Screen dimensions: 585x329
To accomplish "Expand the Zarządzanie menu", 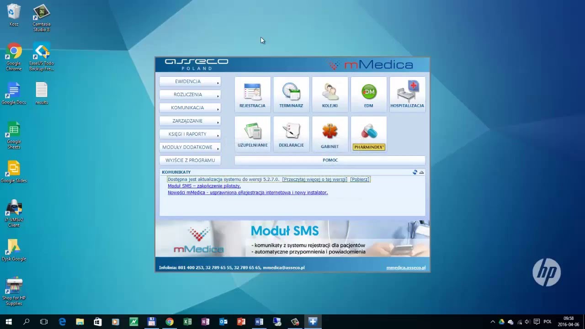I will [190, 121].
